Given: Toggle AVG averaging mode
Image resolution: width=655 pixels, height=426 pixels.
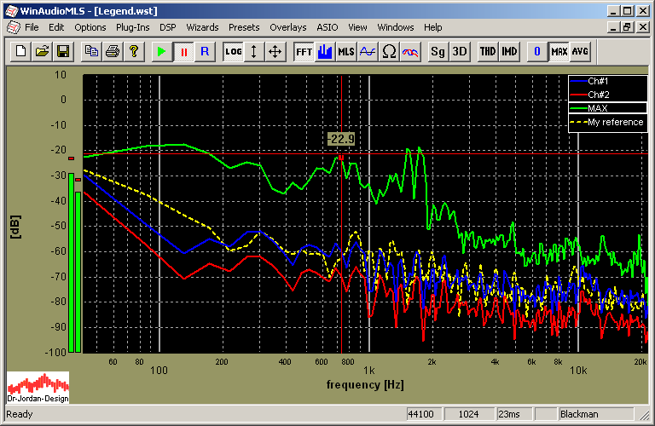Looking at the screenshot, I should point(581,51).
